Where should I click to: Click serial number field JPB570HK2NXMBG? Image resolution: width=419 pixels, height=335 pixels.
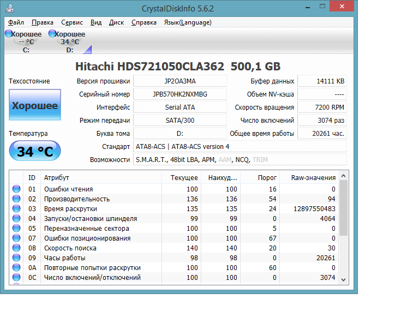pos(180,94)
